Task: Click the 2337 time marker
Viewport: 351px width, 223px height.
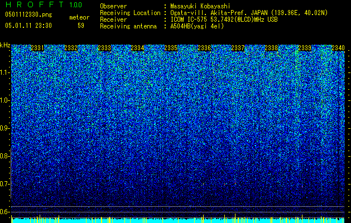Action: click(x=238, y=48)
